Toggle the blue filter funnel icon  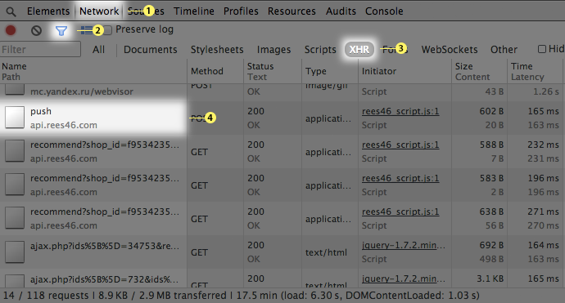tap(61, 30)
